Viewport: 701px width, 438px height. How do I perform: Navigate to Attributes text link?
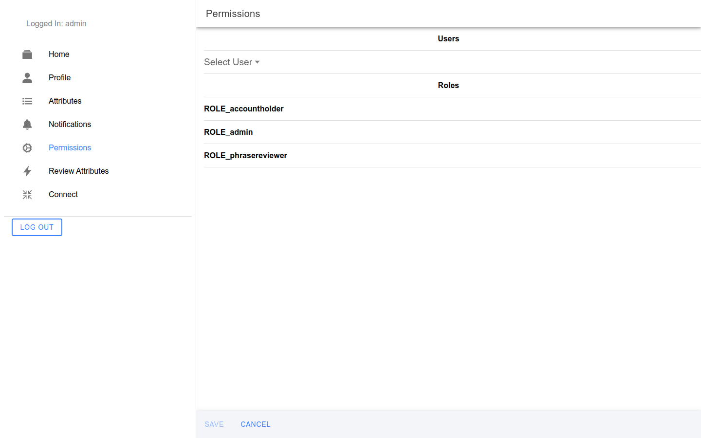(x=65, y=101)
